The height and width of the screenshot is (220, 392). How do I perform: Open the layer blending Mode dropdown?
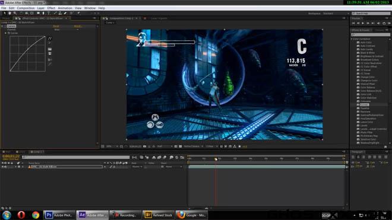[137, 167]
